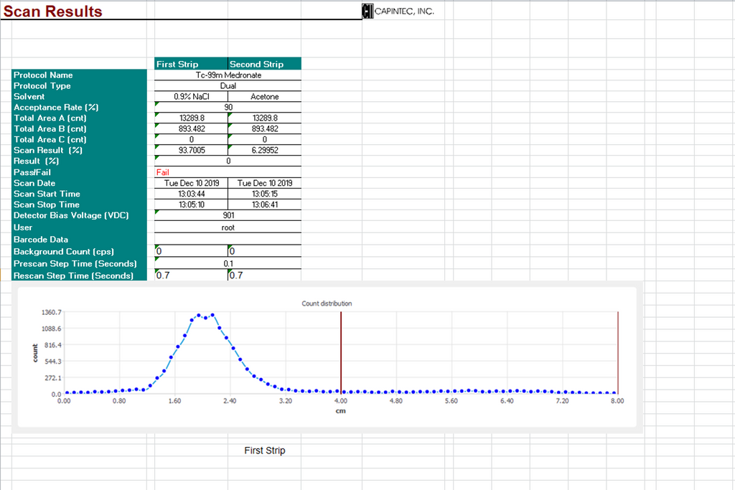The height and width of the screenshot is (490, 735).
Task: Click the green comment indicator on Acceptance Rate
Action: tap(157, 103)
